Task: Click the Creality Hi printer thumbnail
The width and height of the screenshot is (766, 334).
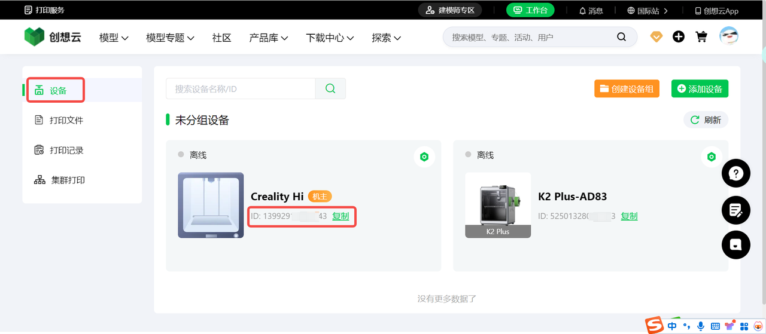Action: pyautogui.click(x=211, y=205)
